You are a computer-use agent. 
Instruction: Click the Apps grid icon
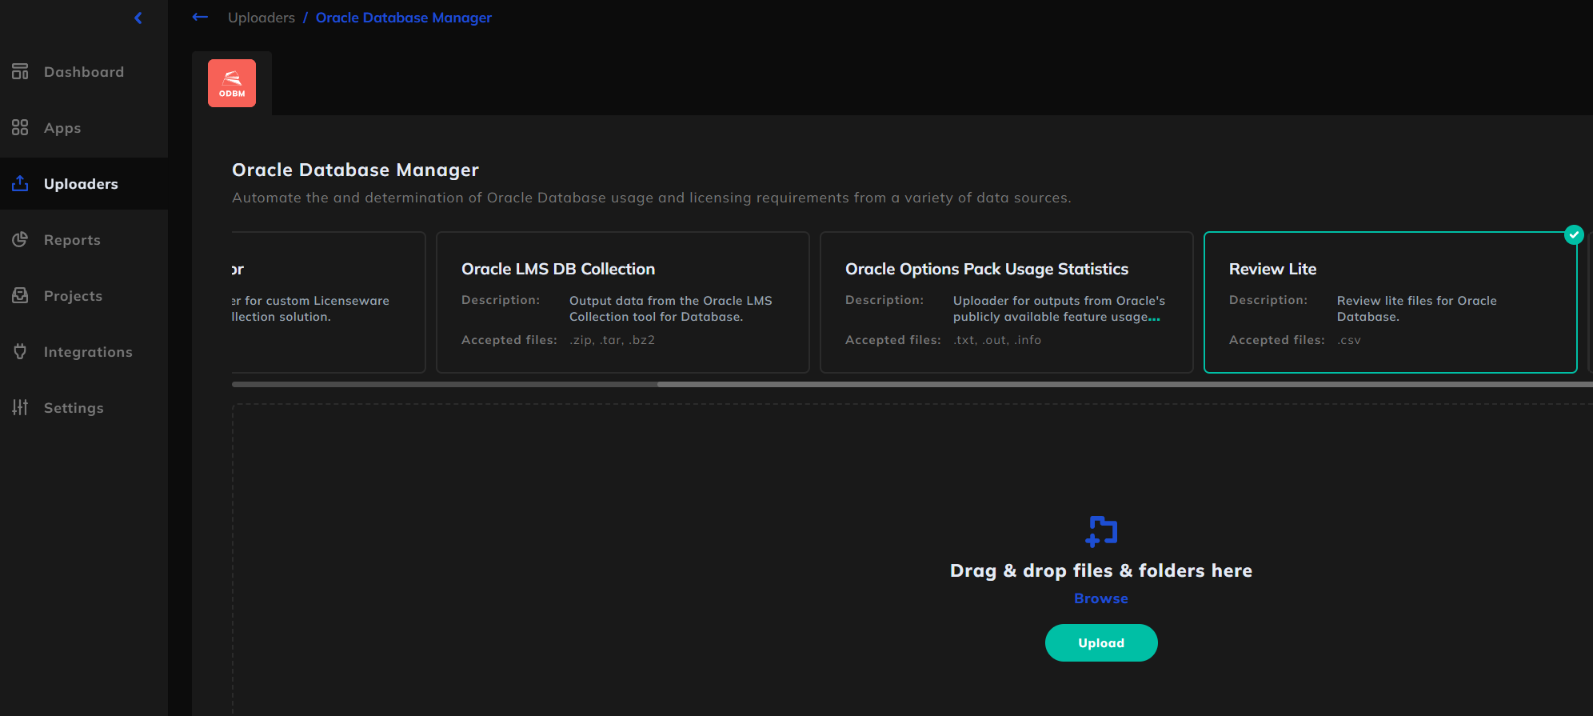pyautogui.click(x=20, y=128)
